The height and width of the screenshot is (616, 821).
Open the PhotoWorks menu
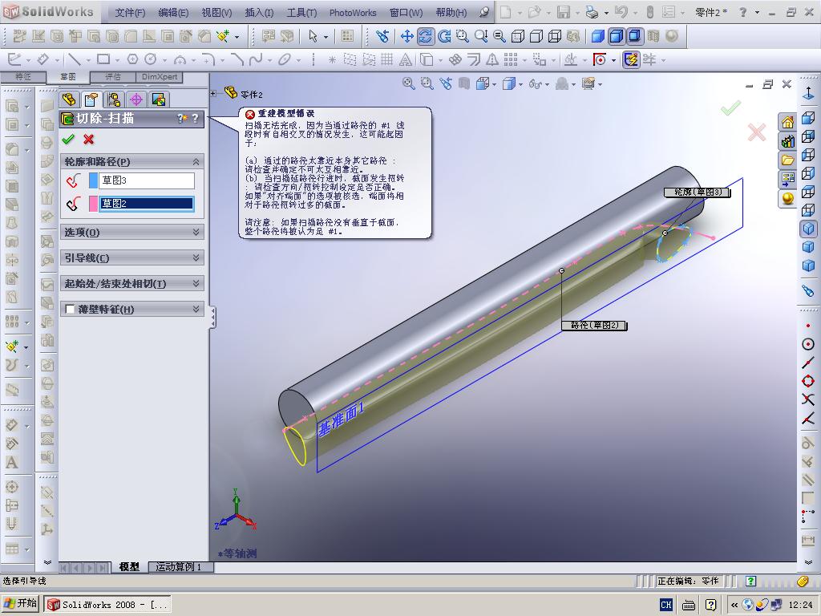pyautogui.click(x=353, y=13)
